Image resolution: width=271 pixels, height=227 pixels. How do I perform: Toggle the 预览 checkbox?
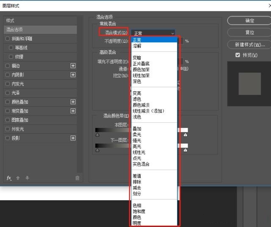tap(238, 55)
